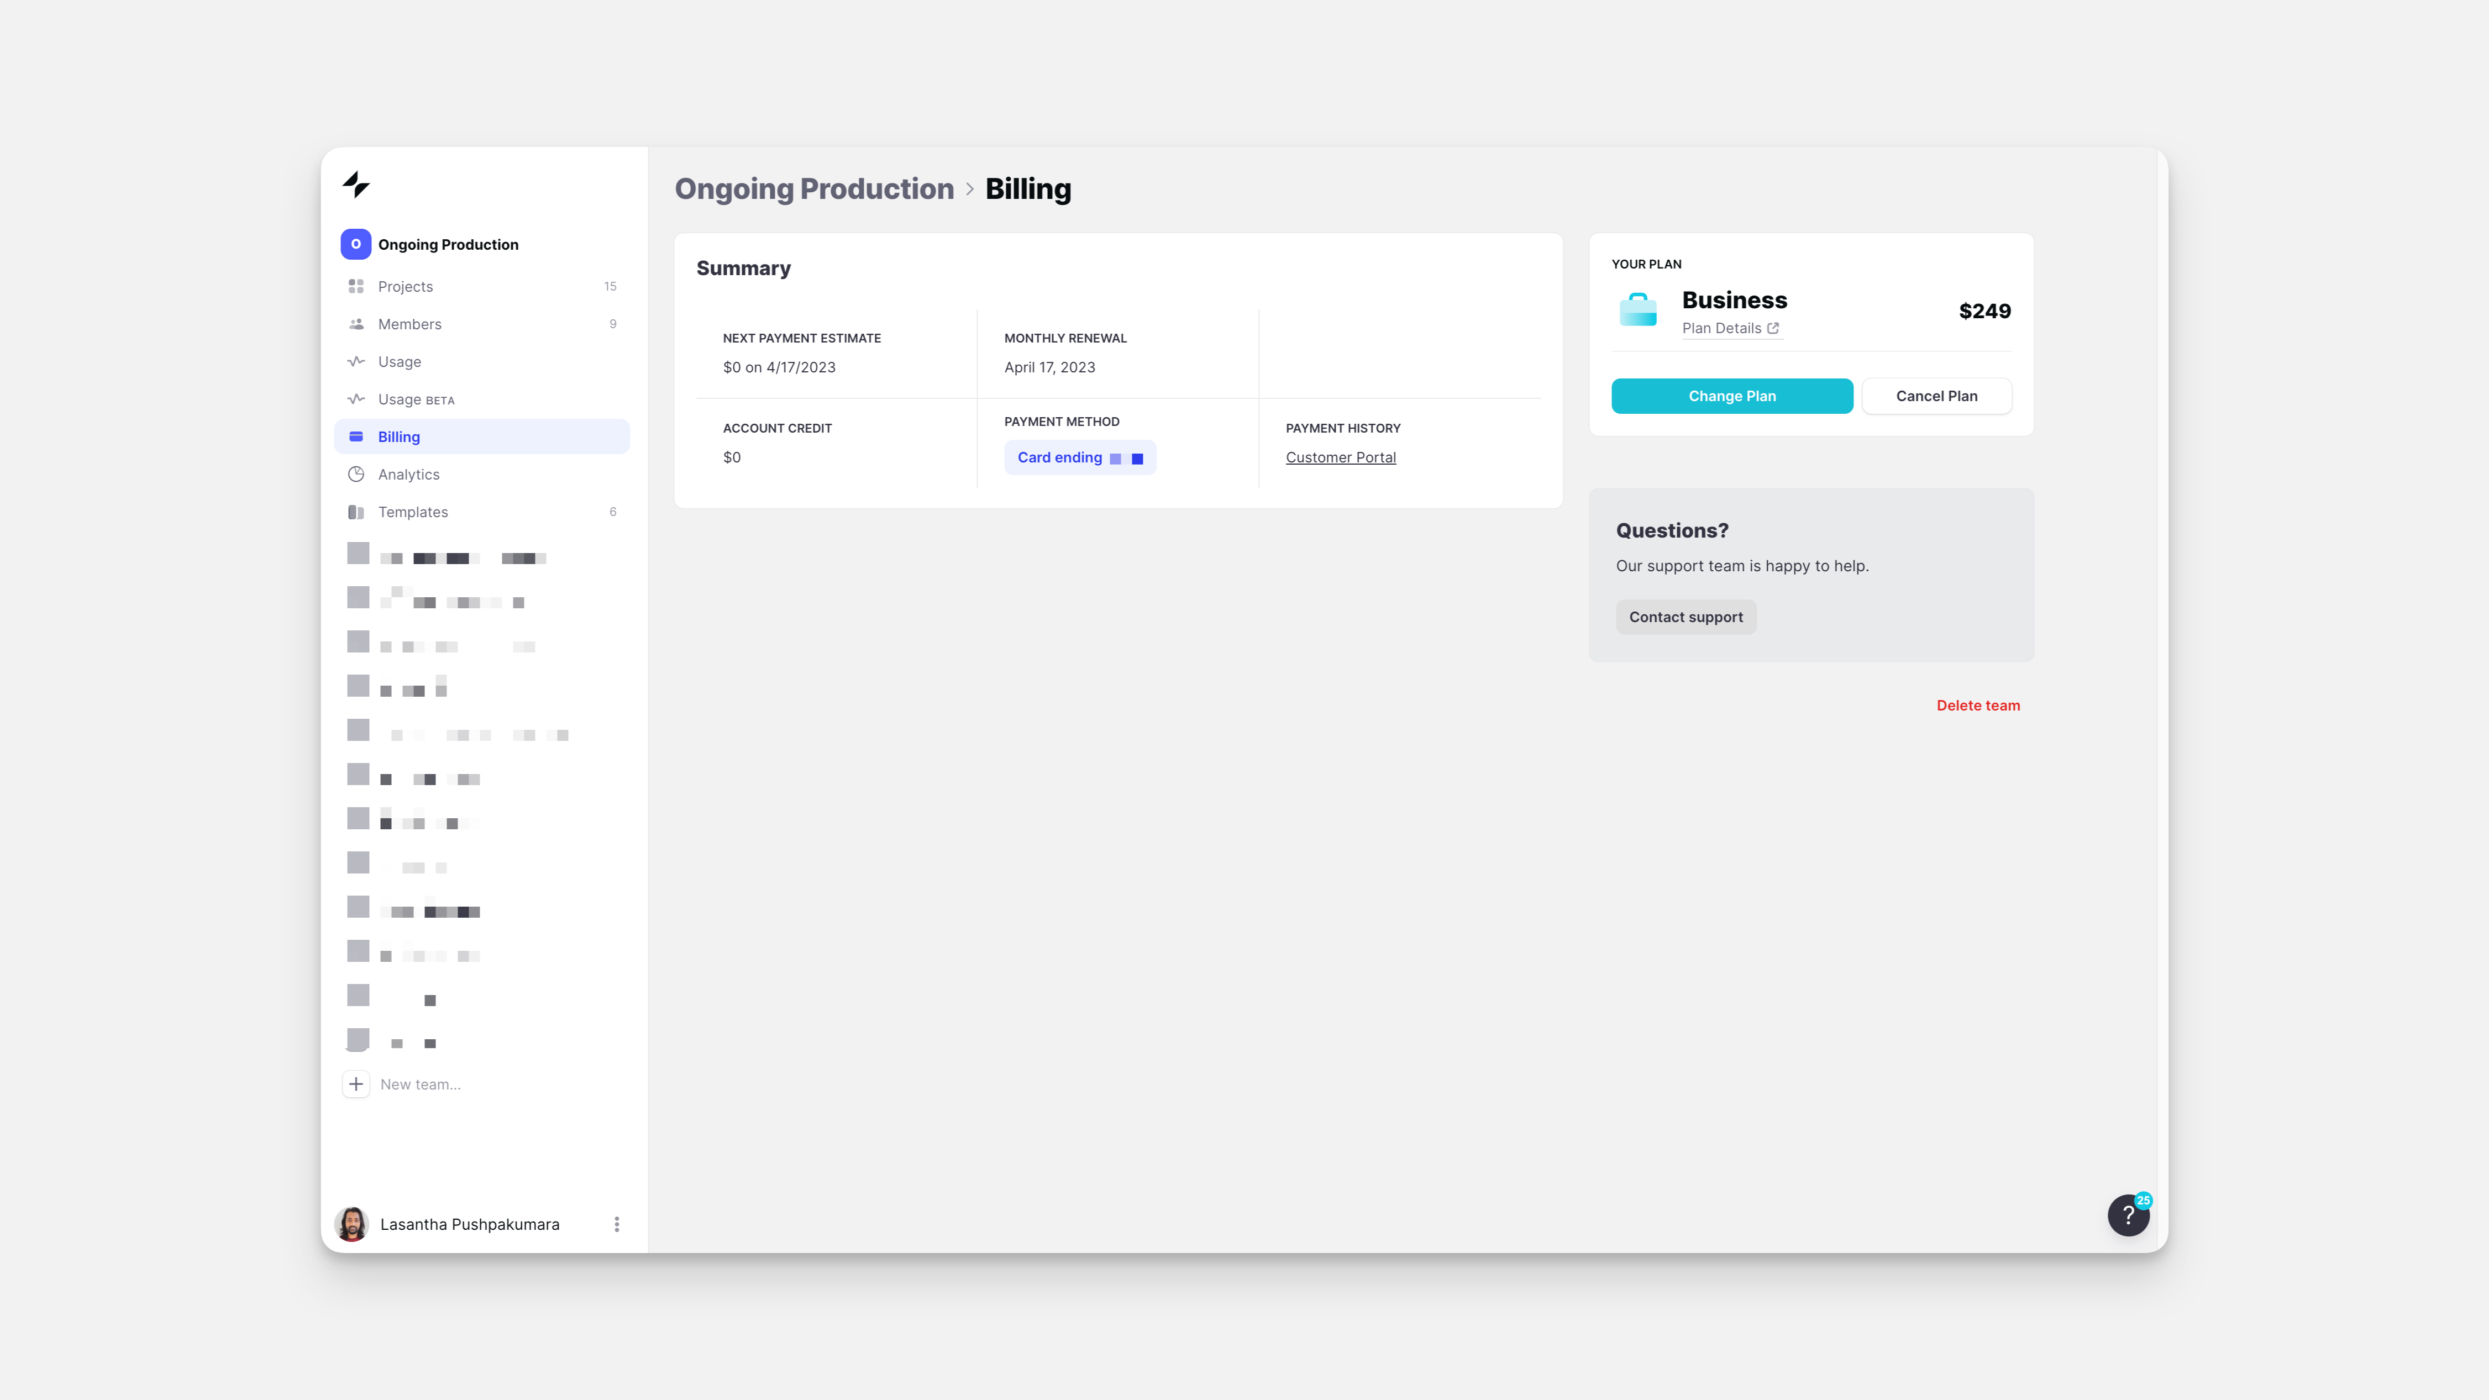Click Ongoing Production in the breadcrumb
Viewport: 2489px width, 1400px height.
tap(813, 190)
